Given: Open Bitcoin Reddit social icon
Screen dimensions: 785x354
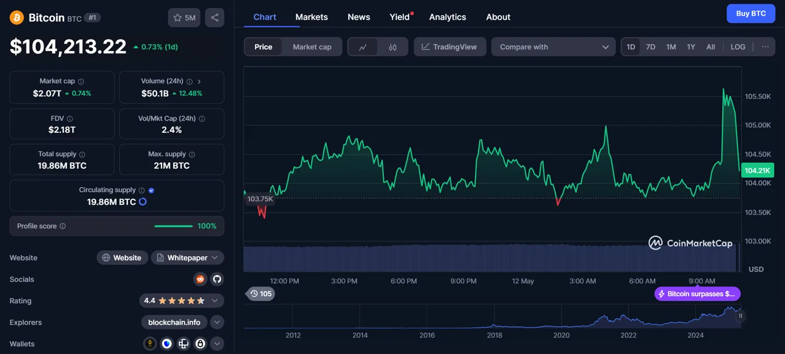Looking at the screenshot, I should click(200, 279).
